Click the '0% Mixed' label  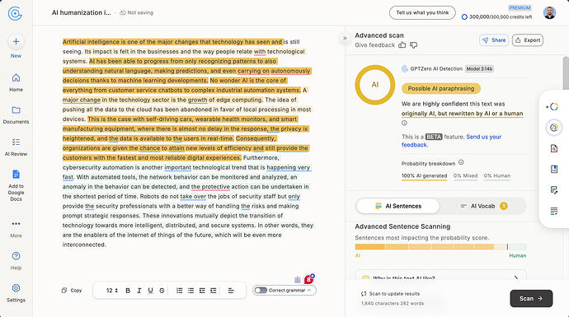(x=465, y=175)
